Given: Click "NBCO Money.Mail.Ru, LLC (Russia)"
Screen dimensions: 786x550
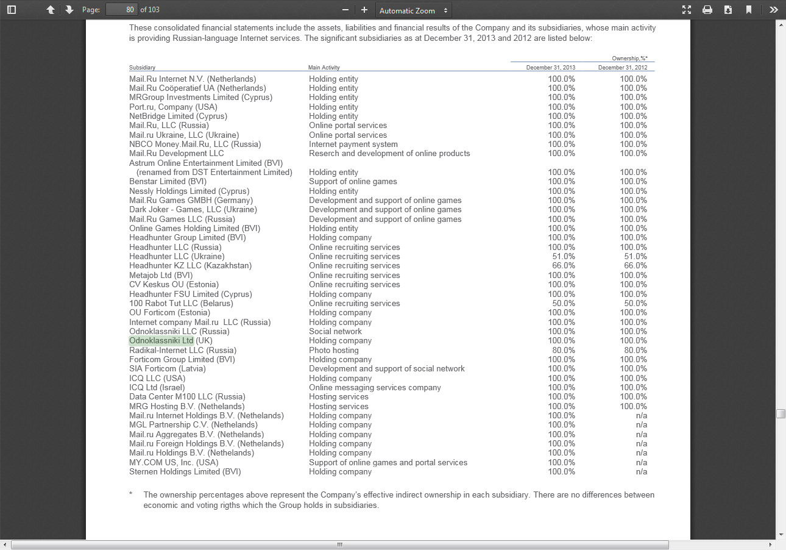Looking at the screenshot, I should (195, 145).
